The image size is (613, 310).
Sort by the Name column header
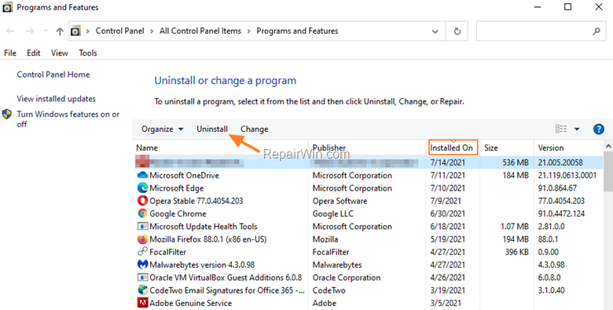[147, 148]
